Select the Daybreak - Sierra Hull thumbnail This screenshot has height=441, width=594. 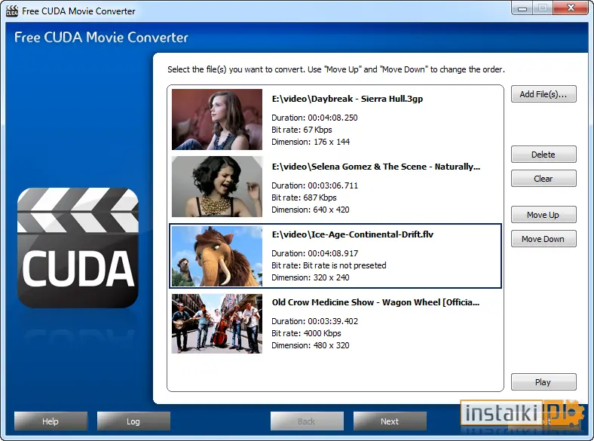click(x=216, y=119)
